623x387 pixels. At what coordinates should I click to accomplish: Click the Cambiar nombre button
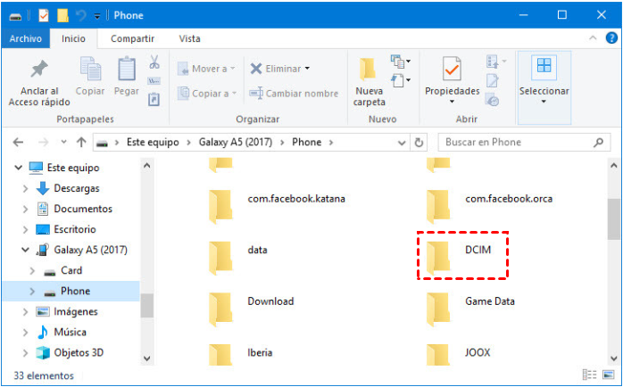pyautogui.click(x=295, y=94)
